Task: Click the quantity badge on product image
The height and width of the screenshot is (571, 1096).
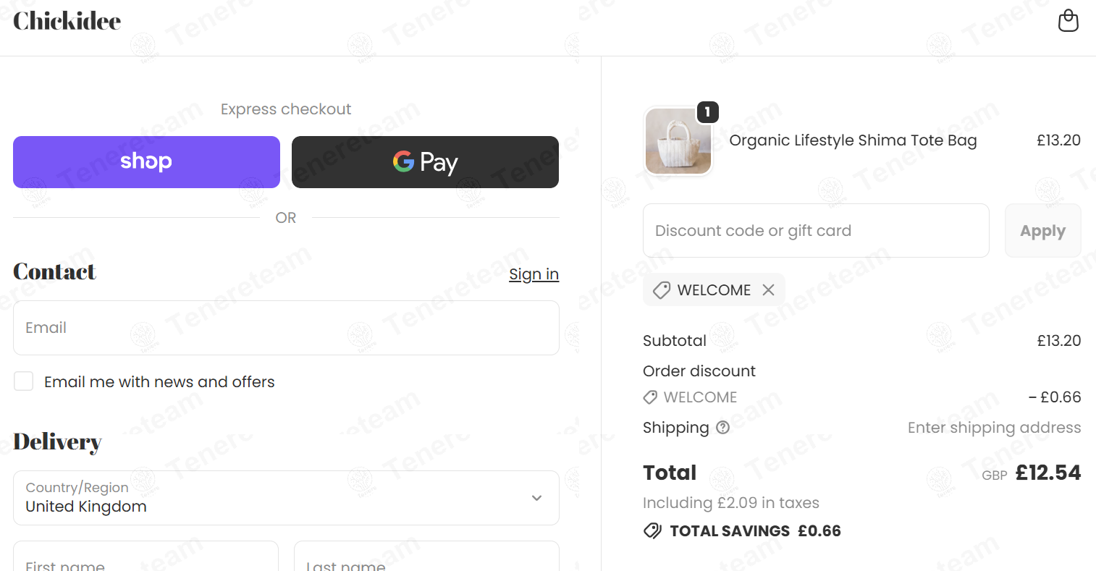Action: [x=707, y=112]
